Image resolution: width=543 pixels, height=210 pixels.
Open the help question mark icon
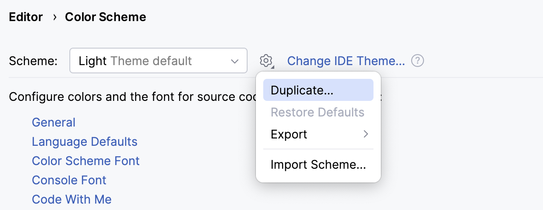(417, 61)
